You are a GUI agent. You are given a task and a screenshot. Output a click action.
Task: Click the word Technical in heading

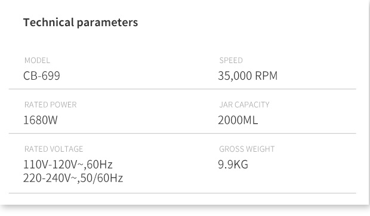[49, 22]
